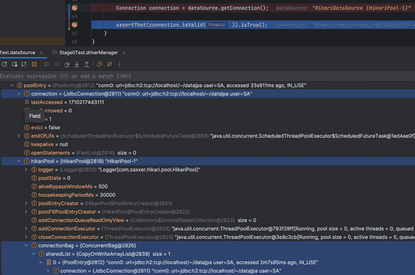Select the 'evict = false' row
Image resolution: width=415 pixels, height=275 pixels.
pos(207,128)
